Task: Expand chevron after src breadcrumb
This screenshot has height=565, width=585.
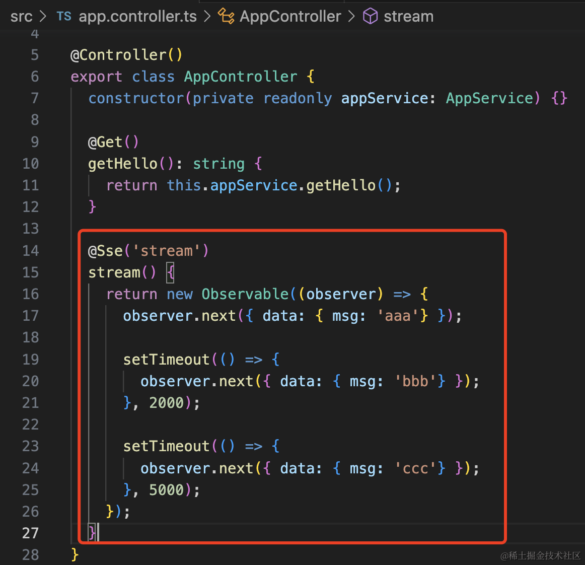Action: tap(44, 17)
